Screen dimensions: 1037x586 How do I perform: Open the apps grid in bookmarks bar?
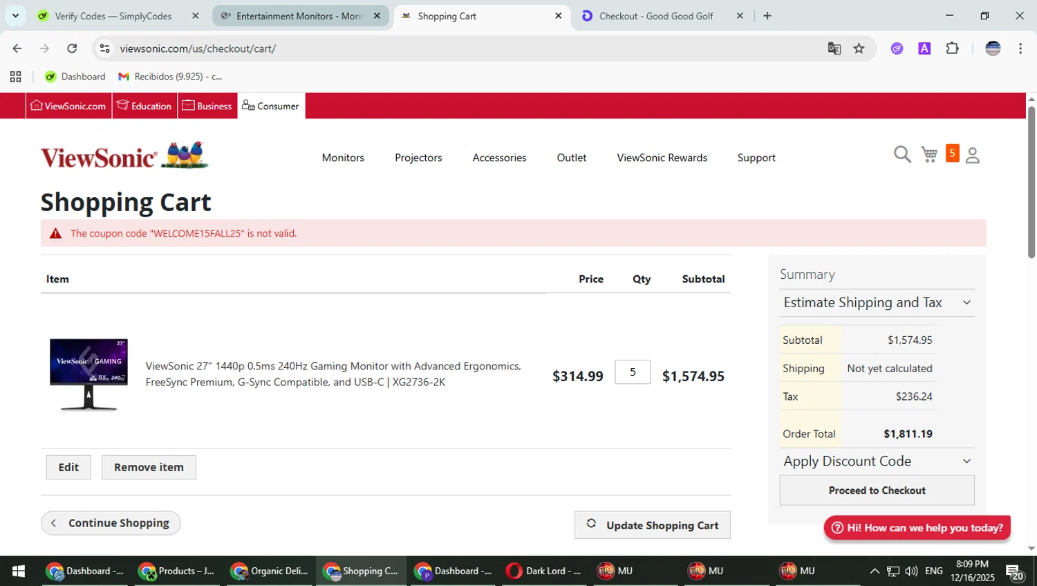point(16,77)
